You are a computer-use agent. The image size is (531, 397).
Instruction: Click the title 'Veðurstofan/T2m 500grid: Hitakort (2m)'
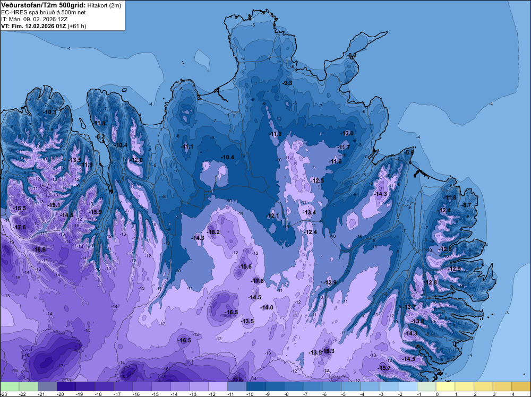[61, 5]
